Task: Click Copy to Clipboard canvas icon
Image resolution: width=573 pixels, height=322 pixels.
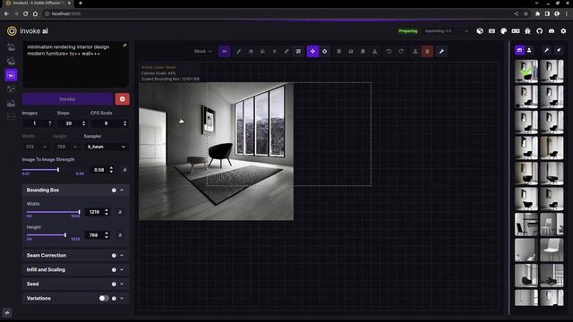Action: click(363, 52)
